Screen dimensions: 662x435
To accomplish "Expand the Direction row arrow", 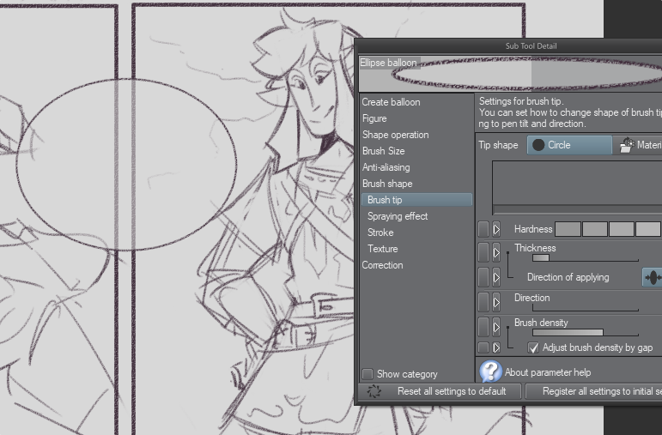I will click(x=496, y=302).
